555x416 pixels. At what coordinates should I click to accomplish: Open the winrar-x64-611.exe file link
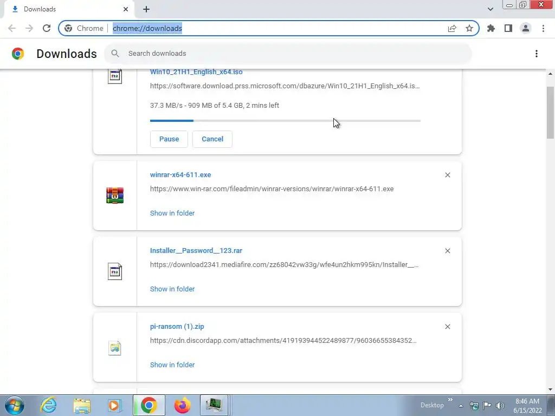[x=180, y=175]
